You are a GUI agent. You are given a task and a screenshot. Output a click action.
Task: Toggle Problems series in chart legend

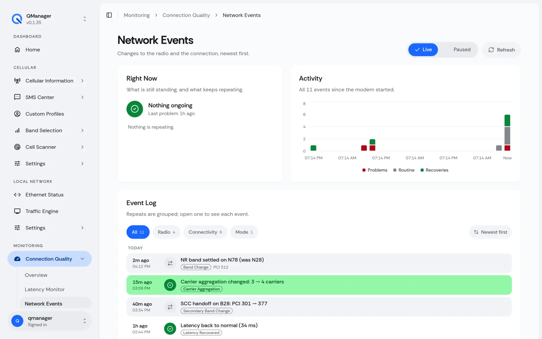click(375, 170)
